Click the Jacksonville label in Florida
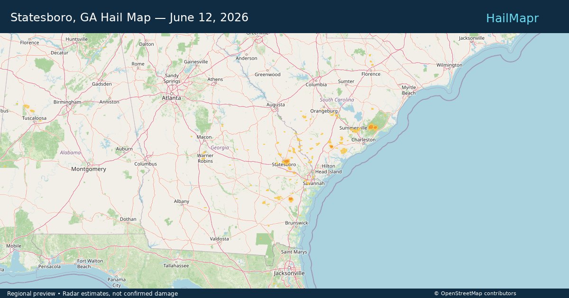This screenshot has width=569, height=298. click(289, 273)
